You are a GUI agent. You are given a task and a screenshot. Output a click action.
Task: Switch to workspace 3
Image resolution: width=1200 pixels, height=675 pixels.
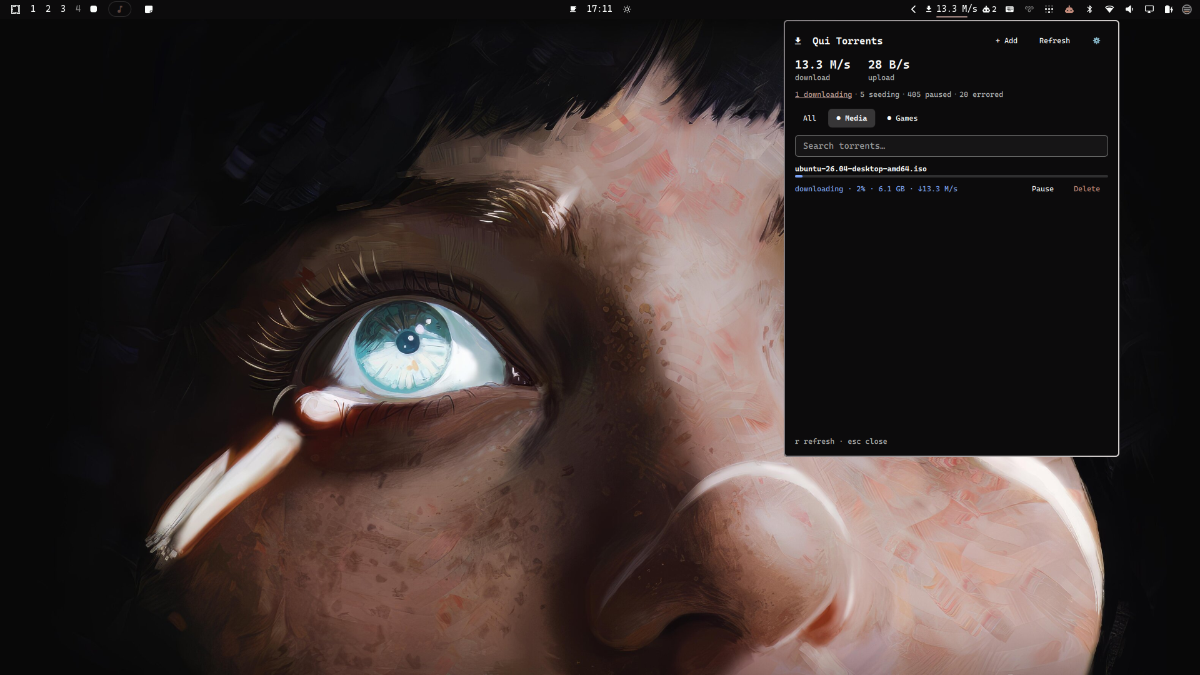pos(63,9)
